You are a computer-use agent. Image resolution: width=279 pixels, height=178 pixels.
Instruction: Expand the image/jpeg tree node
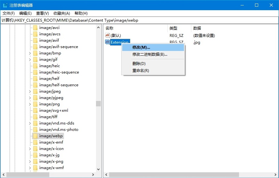click(x=30, y=92)
